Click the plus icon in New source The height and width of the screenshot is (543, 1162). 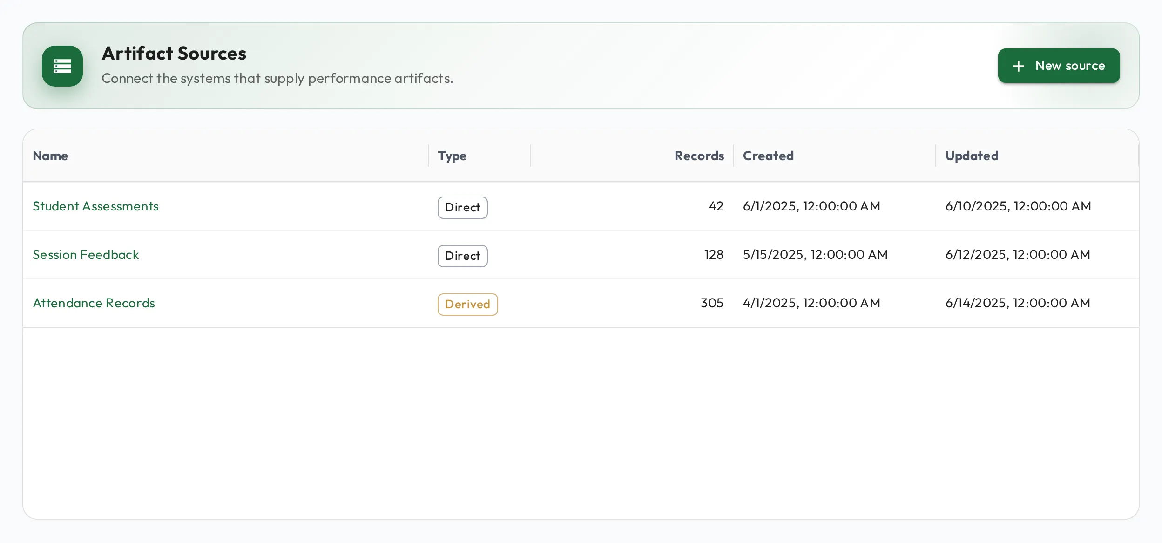pos(1018,66)
